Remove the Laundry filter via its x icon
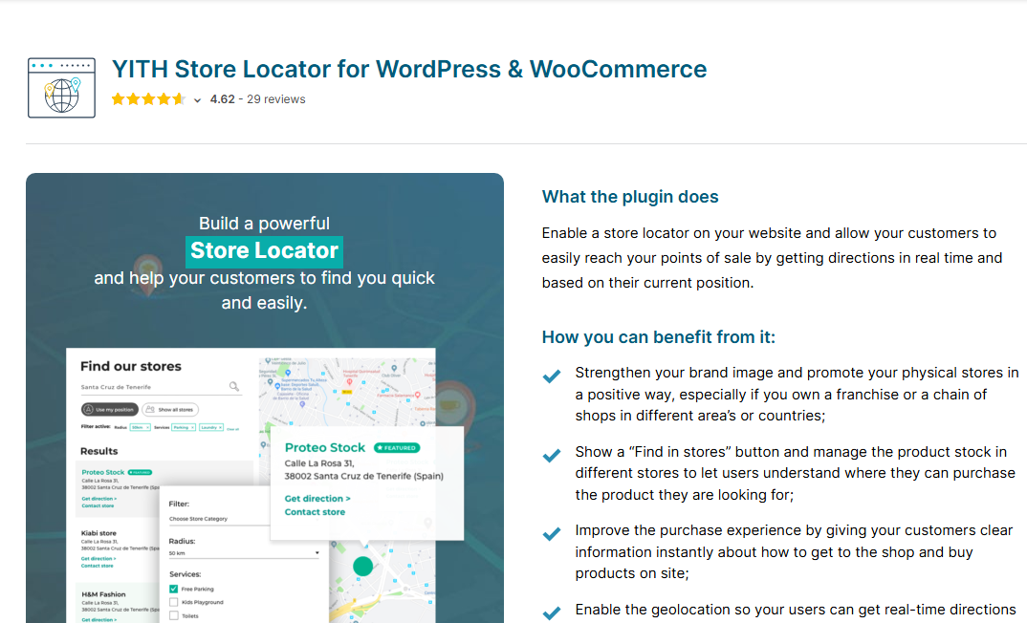Viewport: 1027px width, 623px height. click(x=220, y=427)
